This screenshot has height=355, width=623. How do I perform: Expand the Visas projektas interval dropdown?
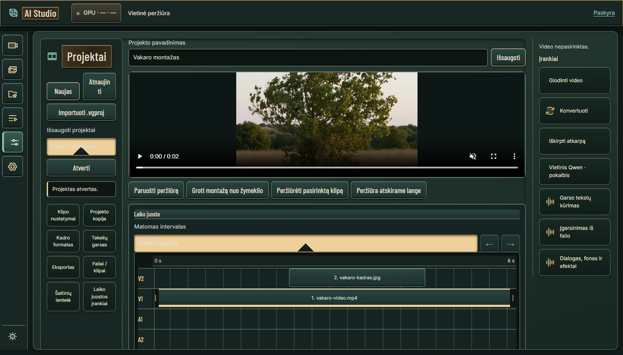click(x=305, y=243)
